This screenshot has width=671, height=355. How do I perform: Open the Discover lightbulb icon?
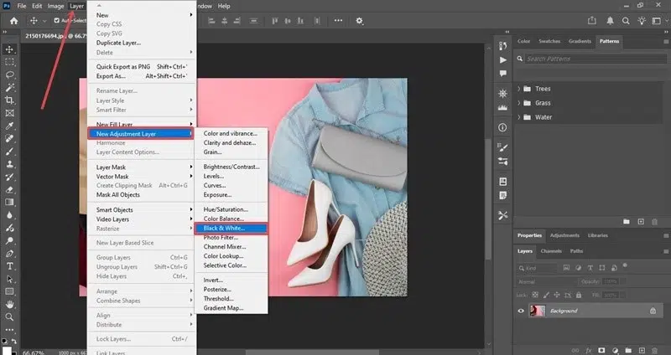642,20
